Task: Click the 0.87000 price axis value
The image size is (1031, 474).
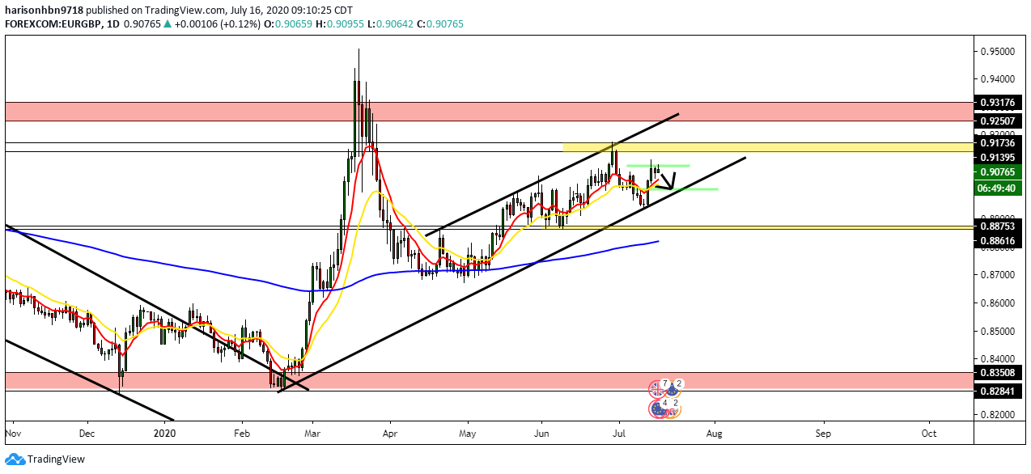Action: 997,275
